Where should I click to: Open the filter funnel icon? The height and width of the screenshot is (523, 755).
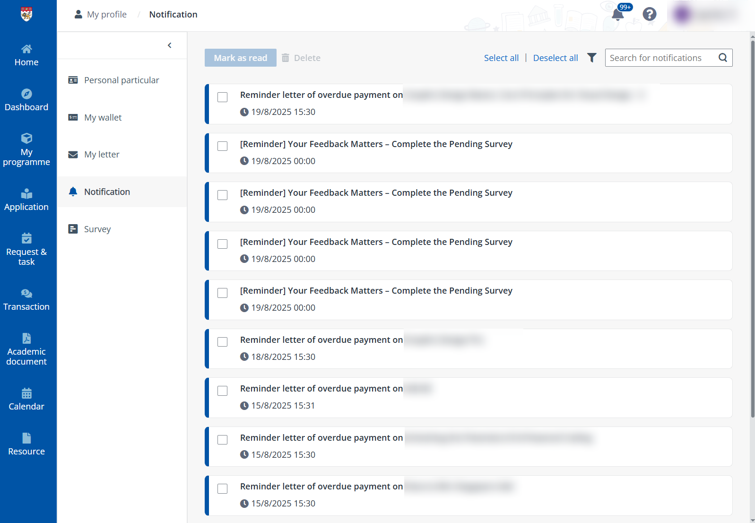[x=591, y=58]
